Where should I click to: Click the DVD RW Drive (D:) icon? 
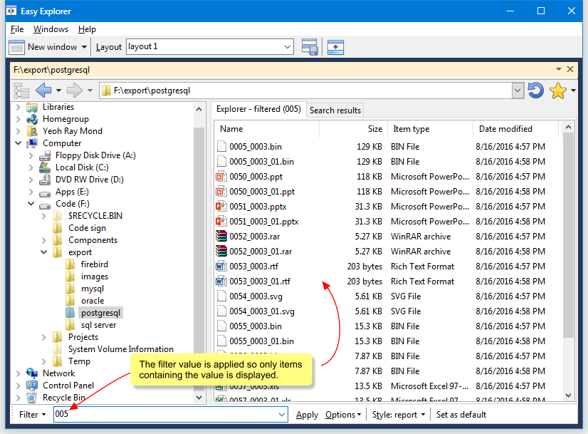[x=45, y=180]
